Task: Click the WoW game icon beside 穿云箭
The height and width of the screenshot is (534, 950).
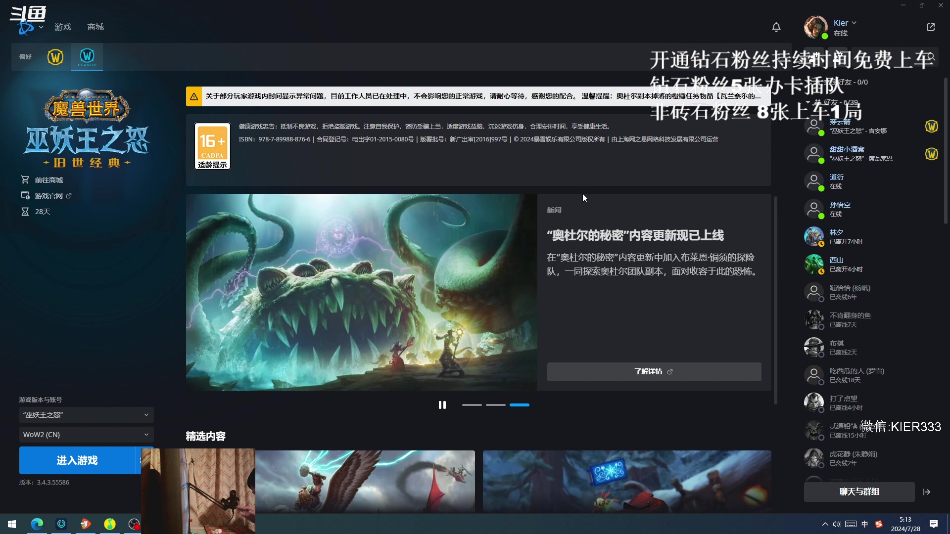Action: (932, 126)
